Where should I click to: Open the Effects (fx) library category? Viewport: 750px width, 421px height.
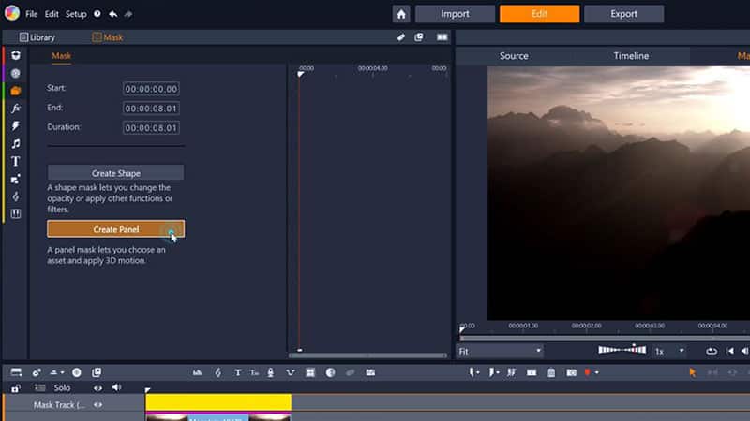(x=16, y=109)
